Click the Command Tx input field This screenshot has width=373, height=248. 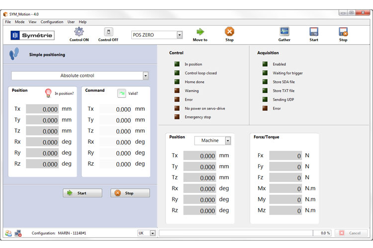pos(115,109)
